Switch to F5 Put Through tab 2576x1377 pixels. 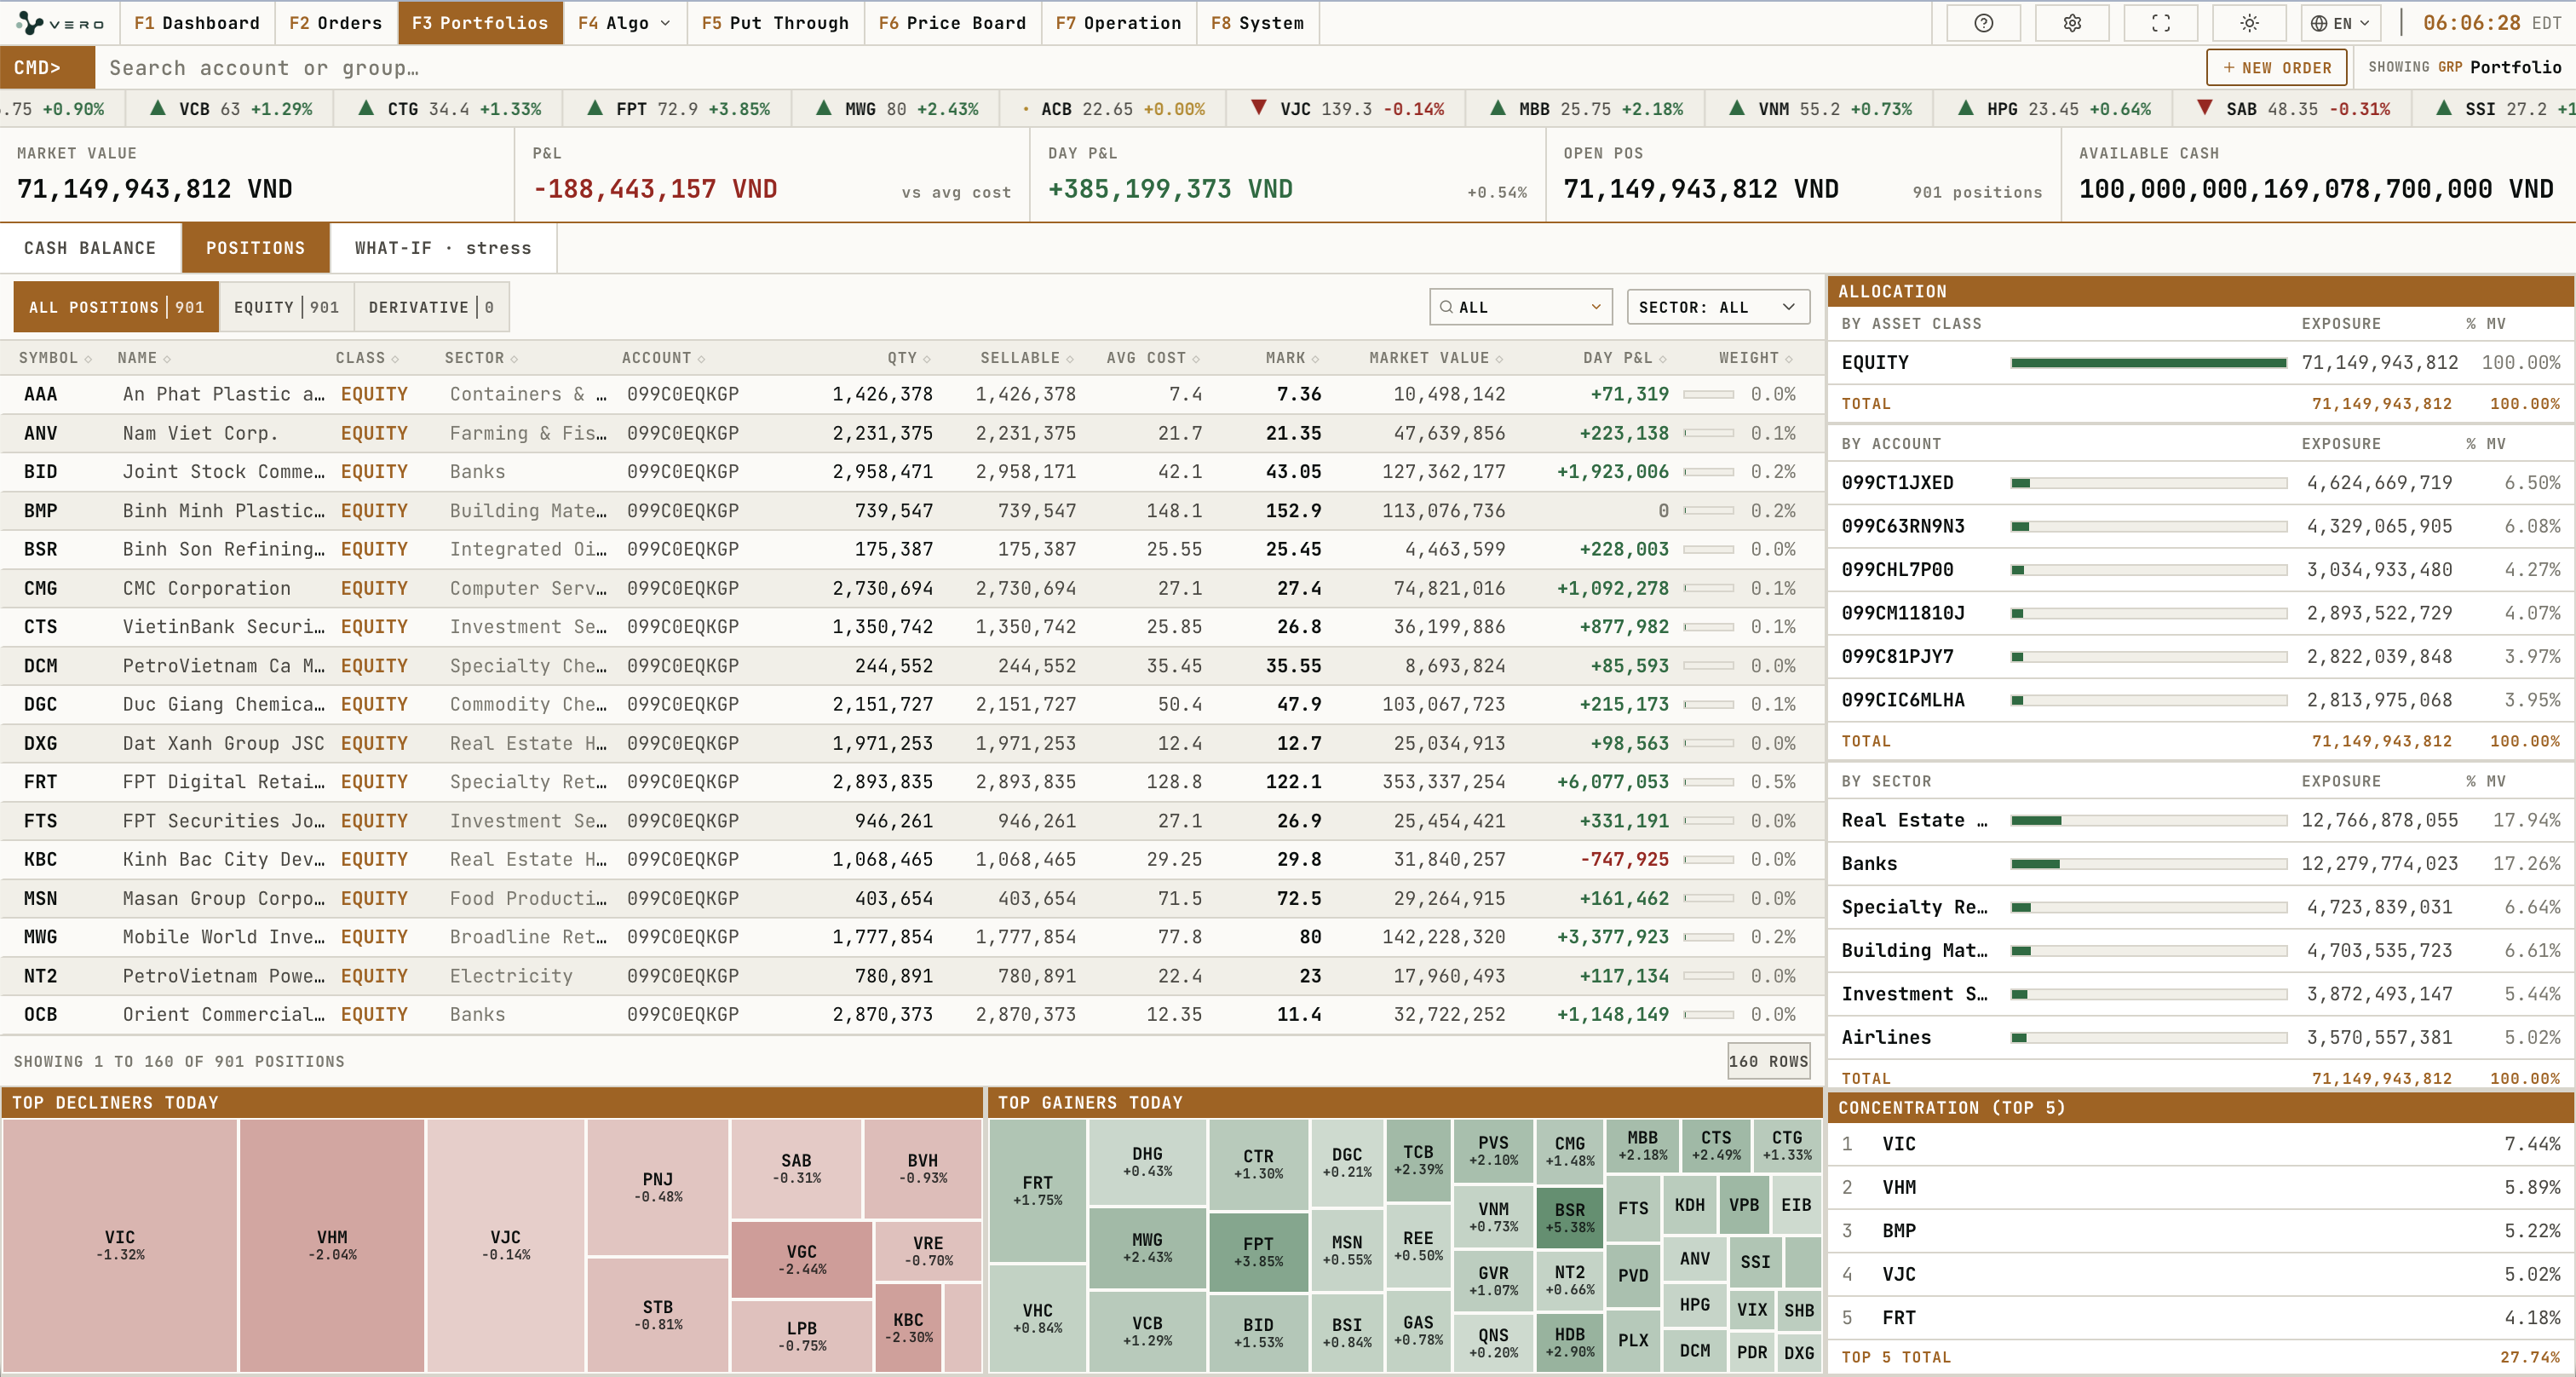775,23
